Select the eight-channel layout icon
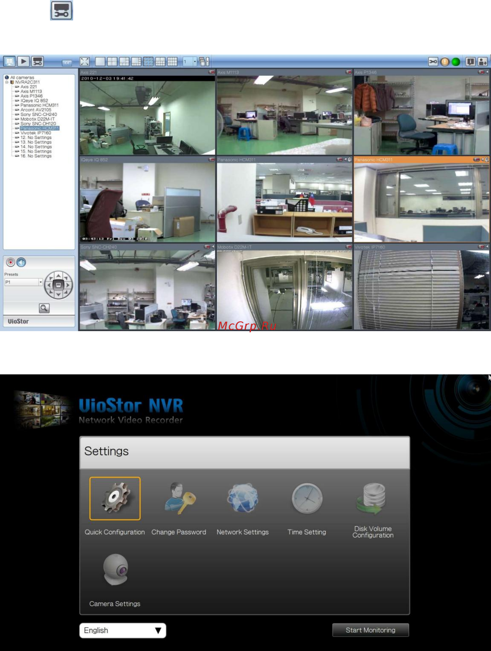The width and height of the screenshot is (491, 651). coord(136,62)
